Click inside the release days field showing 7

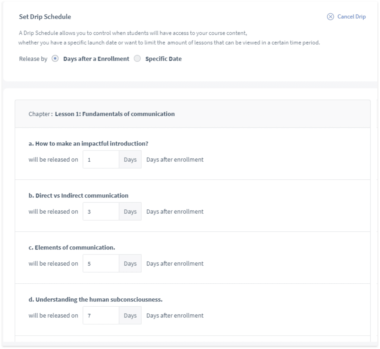100,315
